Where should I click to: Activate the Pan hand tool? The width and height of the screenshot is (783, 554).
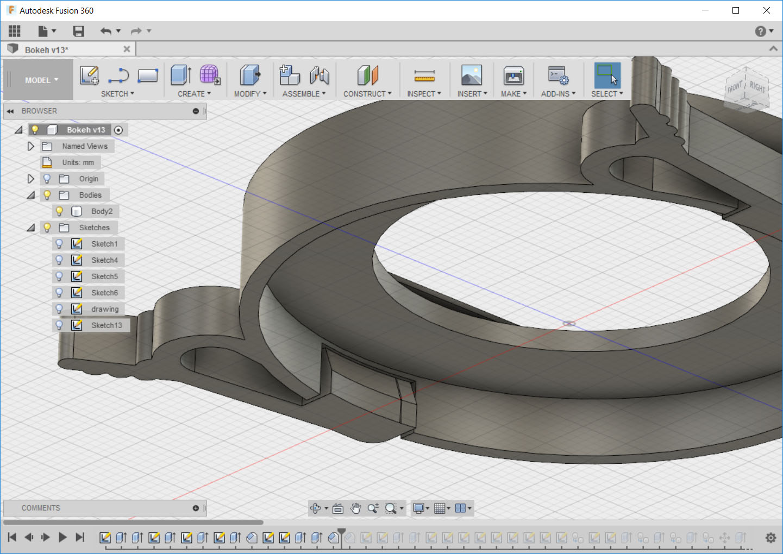point(355,508)
